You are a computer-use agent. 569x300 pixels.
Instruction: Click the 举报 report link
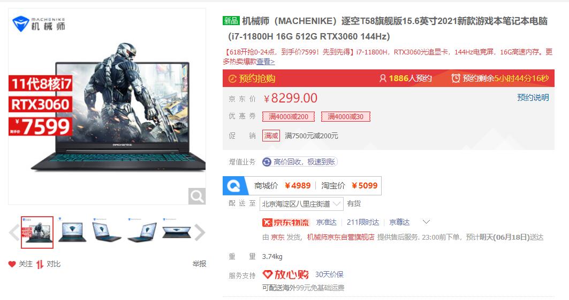[x=199, y=264]
